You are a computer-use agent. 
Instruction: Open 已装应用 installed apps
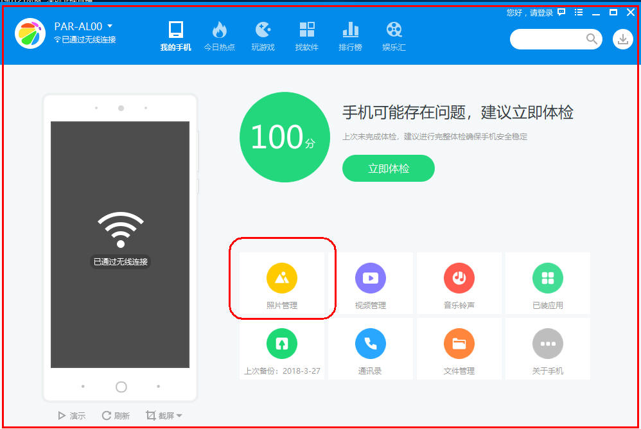click(x=548, y=283)
